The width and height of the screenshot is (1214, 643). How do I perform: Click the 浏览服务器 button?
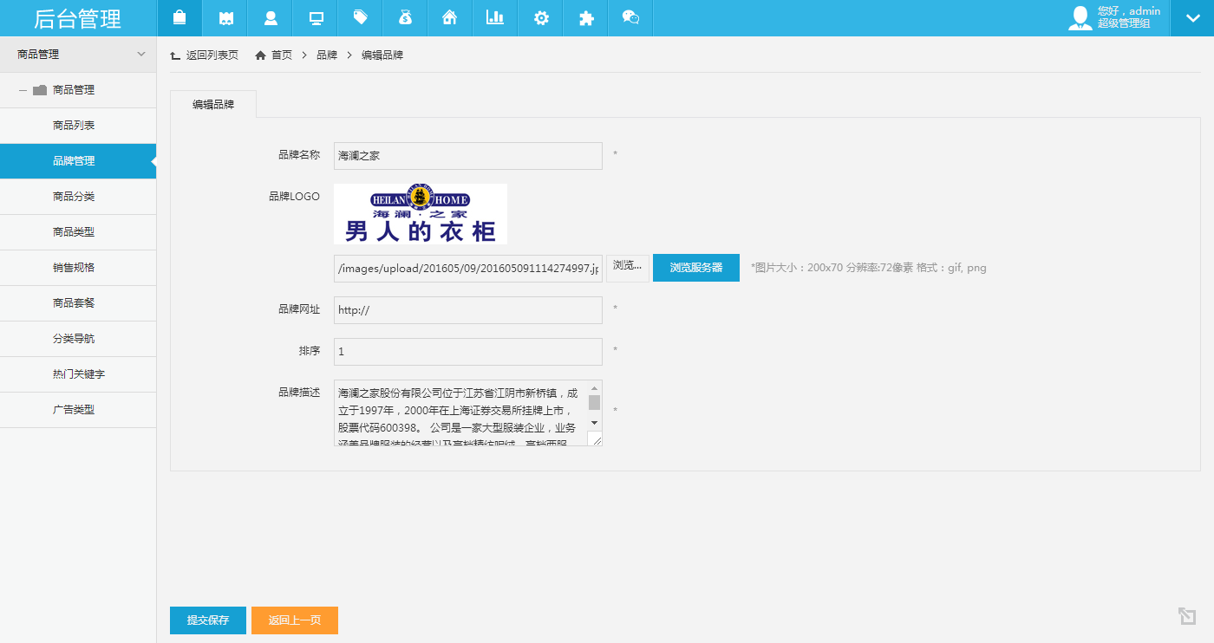(696, 268)
